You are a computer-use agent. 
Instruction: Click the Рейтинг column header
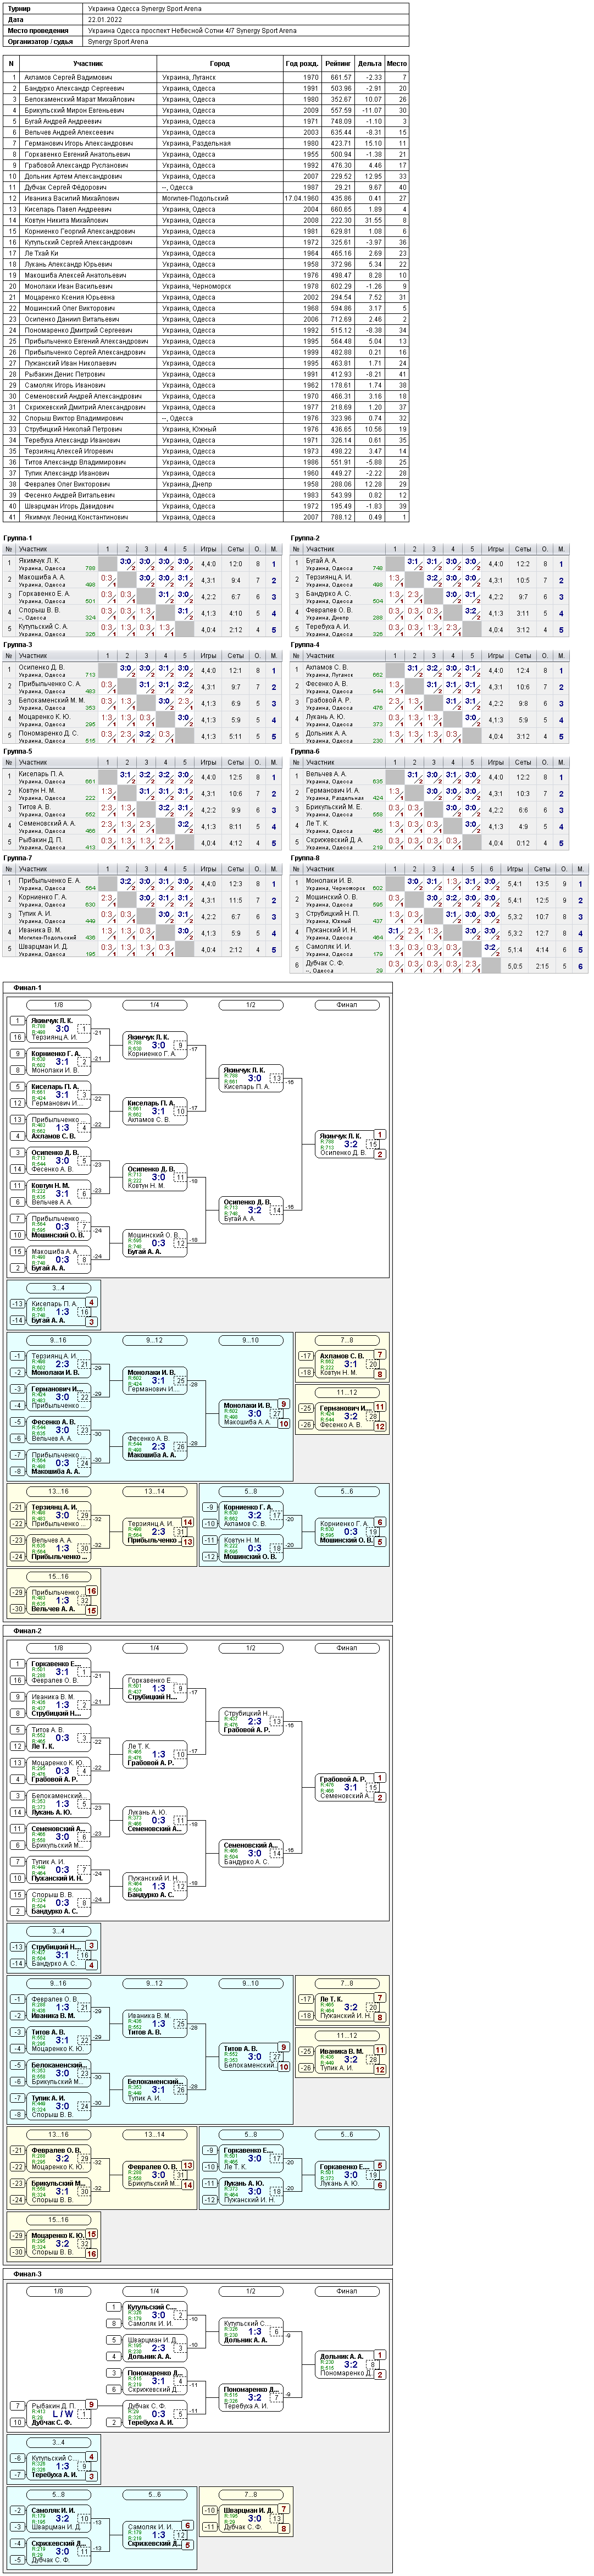point(338,63)
